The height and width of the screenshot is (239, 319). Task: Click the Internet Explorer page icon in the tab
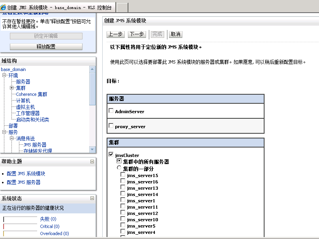3,7
